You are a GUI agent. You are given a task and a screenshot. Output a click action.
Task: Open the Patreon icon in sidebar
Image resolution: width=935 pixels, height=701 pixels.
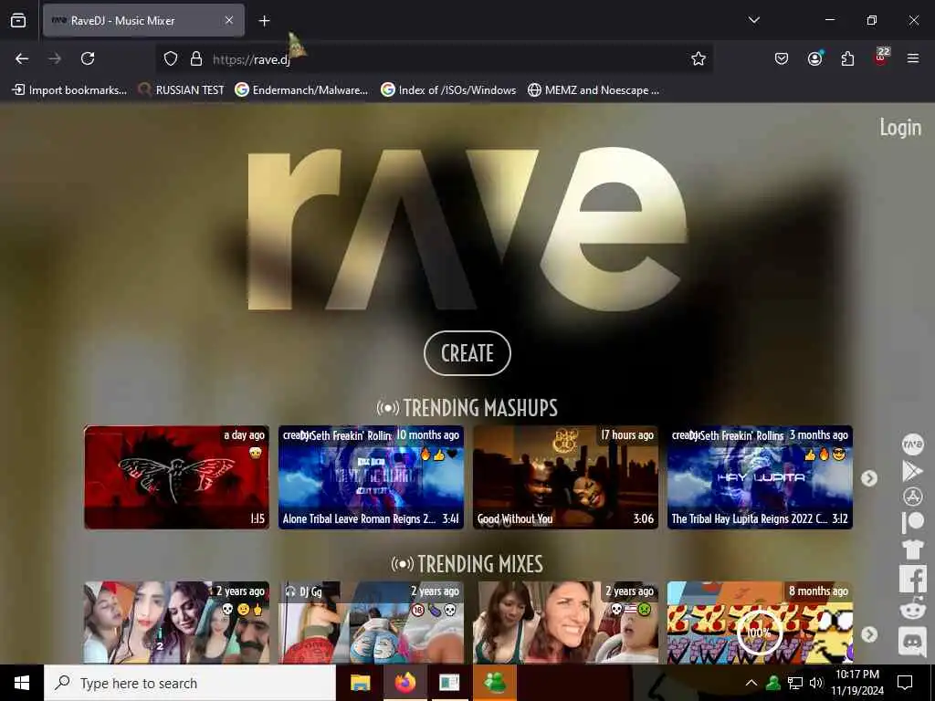[912, 522]
